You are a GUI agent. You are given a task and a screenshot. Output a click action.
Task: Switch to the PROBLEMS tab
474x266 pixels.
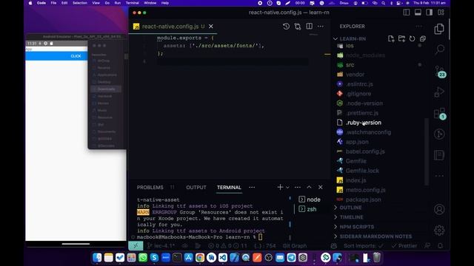click(150, 187)
